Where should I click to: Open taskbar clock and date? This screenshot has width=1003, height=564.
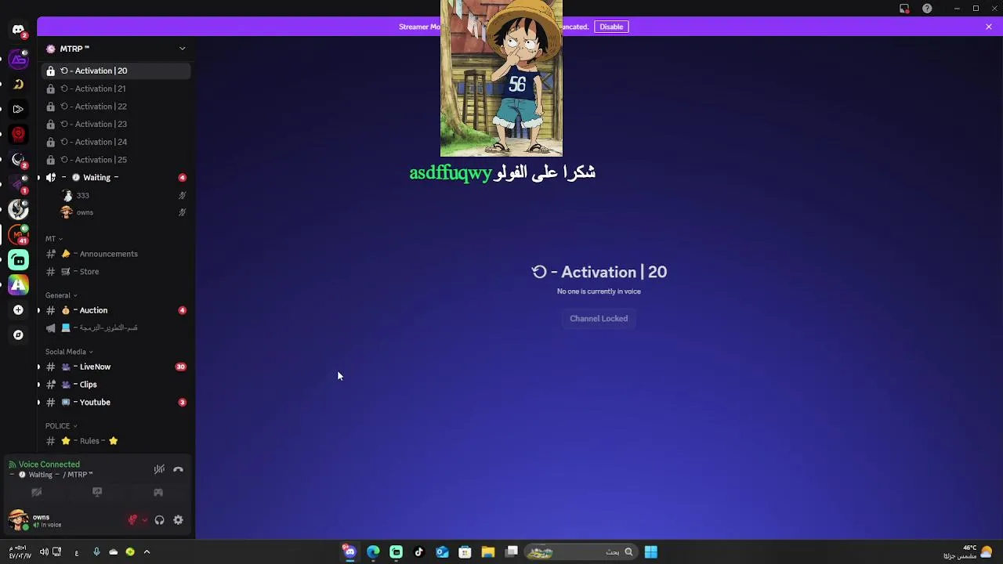point(20,552)
